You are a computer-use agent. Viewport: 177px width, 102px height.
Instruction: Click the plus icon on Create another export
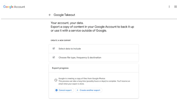78,90
